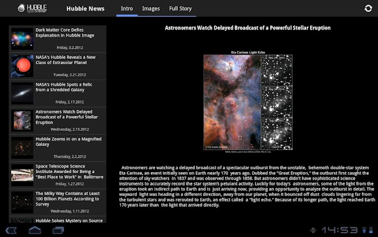Viewport: 378px width, 237px height.
Task: Switch to the Images tab
Action: pos(151,9)
